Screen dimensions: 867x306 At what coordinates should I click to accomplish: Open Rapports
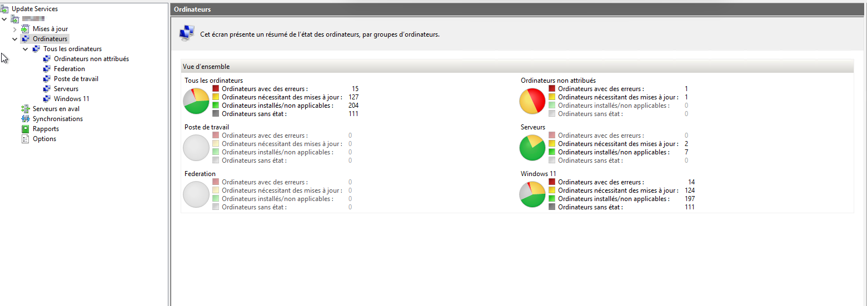pos(46,129)
